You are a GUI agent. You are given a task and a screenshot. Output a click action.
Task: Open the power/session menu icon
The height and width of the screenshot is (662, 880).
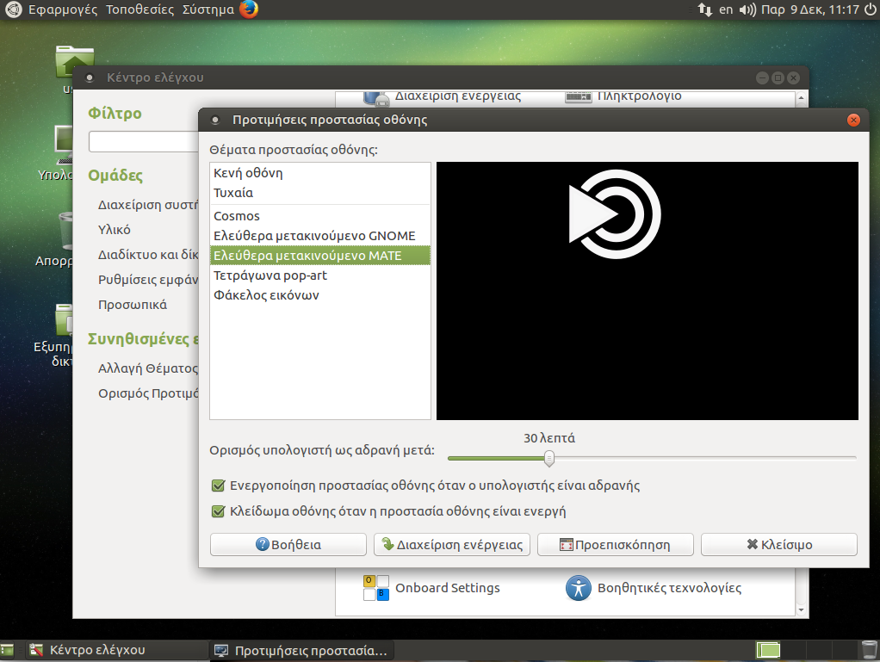pos(869,10)
